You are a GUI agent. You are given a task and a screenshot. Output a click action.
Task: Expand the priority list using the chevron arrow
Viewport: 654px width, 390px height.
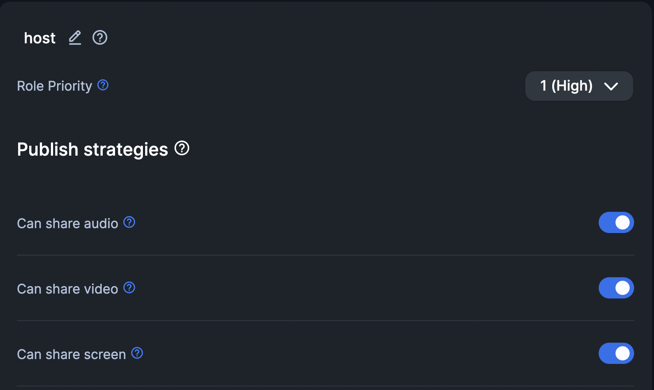(611, 86)
